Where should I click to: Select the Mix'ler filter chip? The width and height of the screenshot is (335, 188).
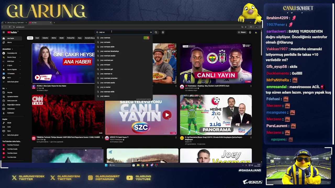pyautogui.click(x=54, y=38)
